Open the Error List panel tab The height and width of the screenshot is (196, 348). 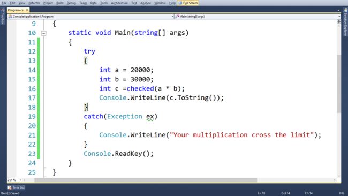coord(16,187)
